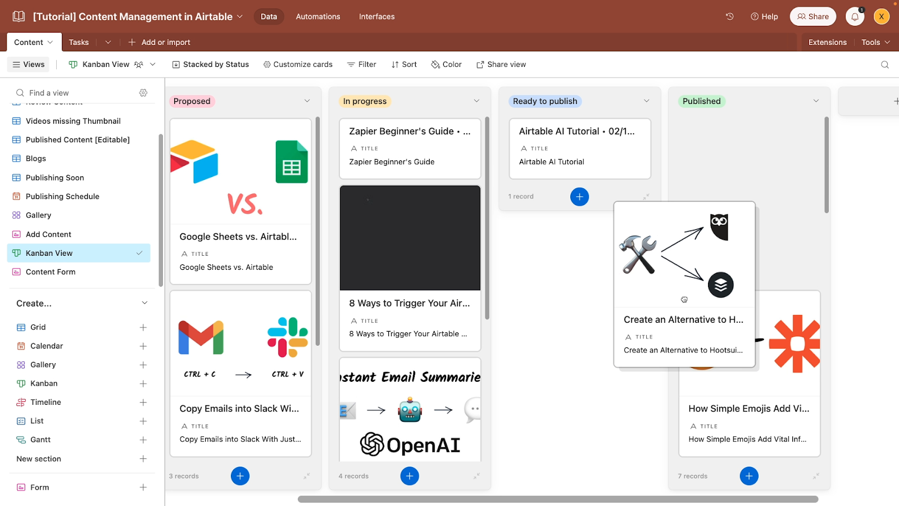
Task: Open the Tasks table tab
Action: 79,42
